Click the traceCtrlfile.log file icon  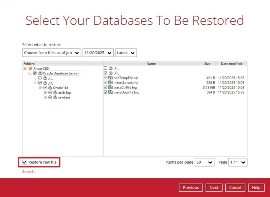pyautogui.click(x=111, y=88)
